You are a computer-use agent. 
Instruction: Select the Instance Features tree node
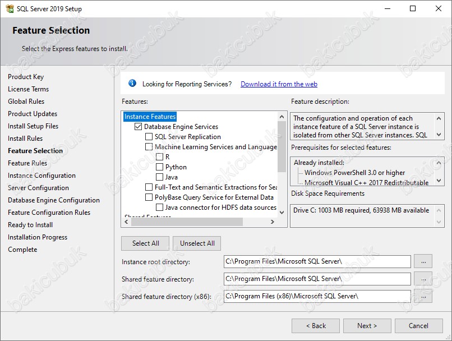(150, 117)
